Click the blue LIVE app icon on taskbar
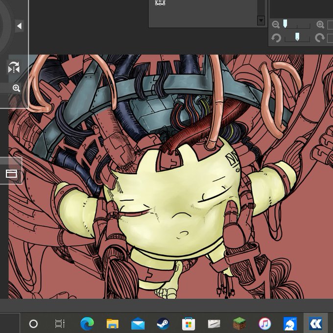The height and width of the screenshot is (333, 333). [290, 324]
